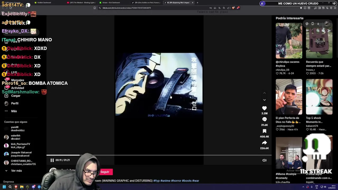
Task: Toggle the browser sidebar panel icon
Action: point(319,8)
